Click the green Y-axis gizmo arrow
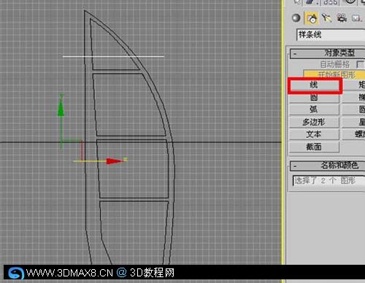The width and height of the screenshot is (365, 283). pyautogui.click(x=61, y=107)
